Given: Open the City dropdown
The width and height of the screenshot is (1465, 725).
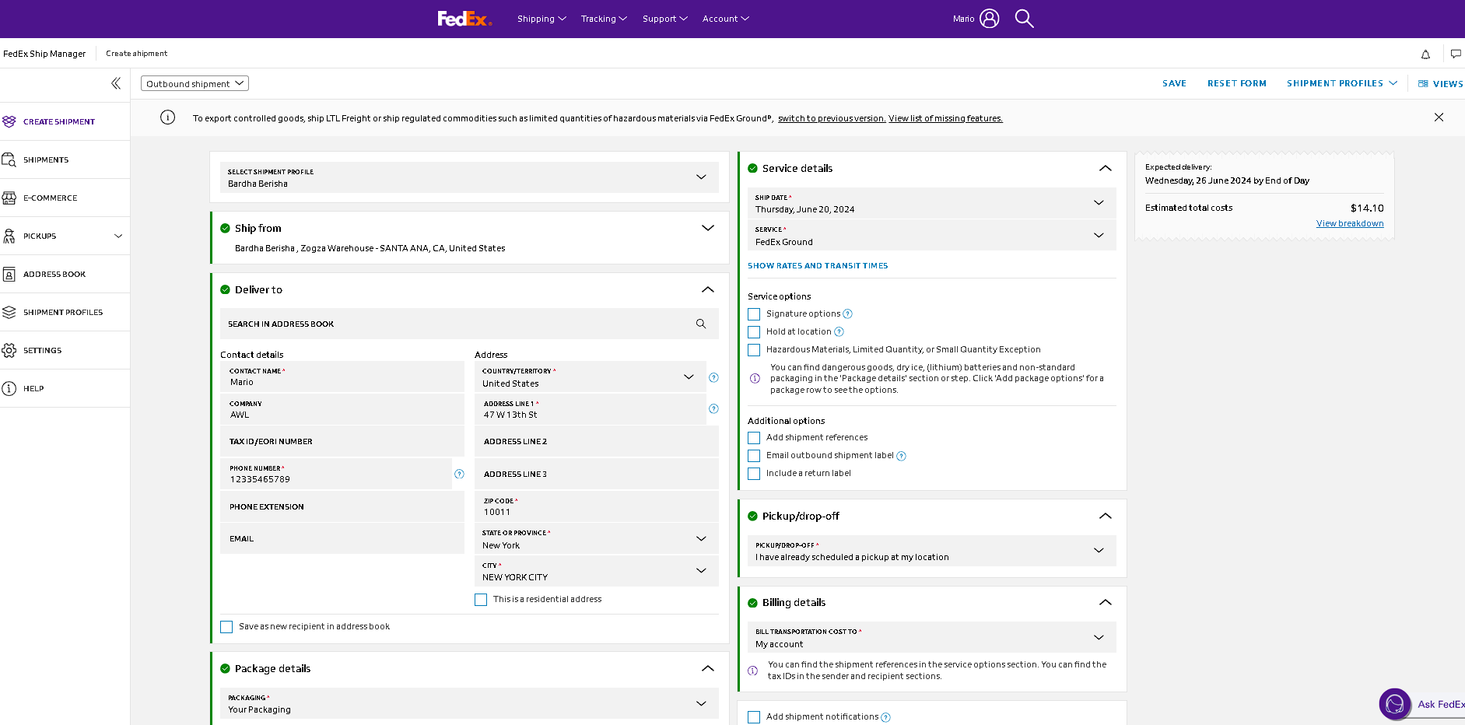Looking at the screenshot, I should pyautogui.click(x=596, y=571).
